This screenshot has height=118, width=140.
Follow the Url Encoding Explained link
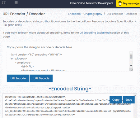pos(95,33)
